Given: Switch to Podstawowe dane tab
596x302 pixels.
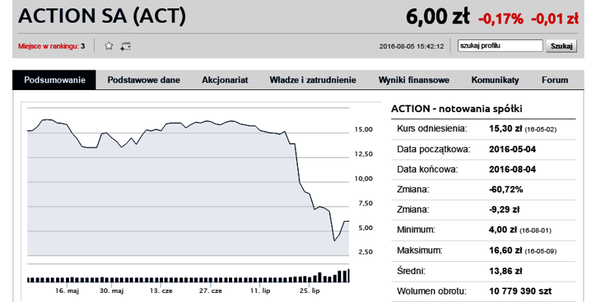Looking at the screenshot, I should coord(143,80).
